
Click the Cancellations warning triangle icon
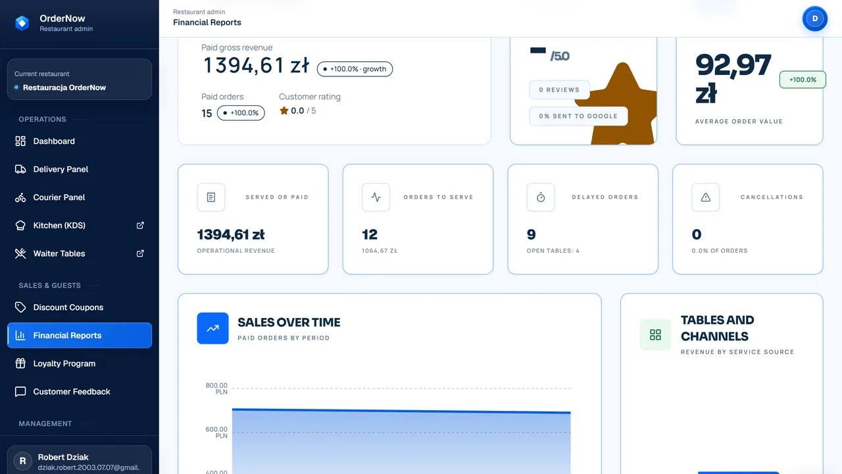tap(706, 197)
